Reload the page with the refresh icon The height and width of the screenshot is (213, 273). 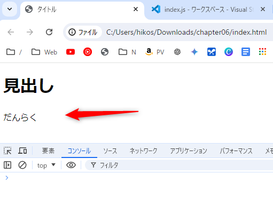pos(49,32)
